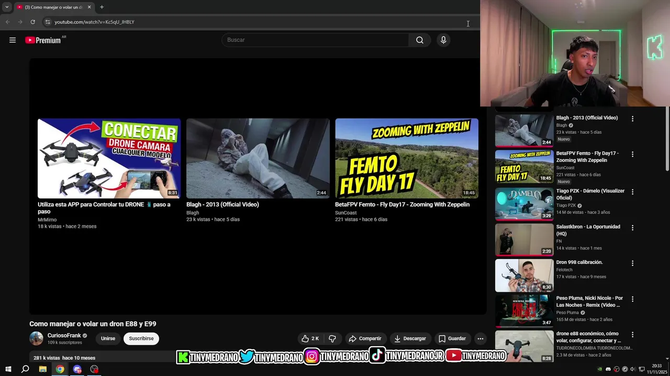The height and width of the screenshot is (376, 670).
Task: Select the 'Como manejar o volar un' tab
Action: (53, 7)
